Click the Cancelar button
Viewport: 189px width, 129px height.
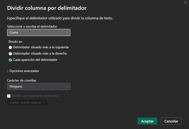171,121
